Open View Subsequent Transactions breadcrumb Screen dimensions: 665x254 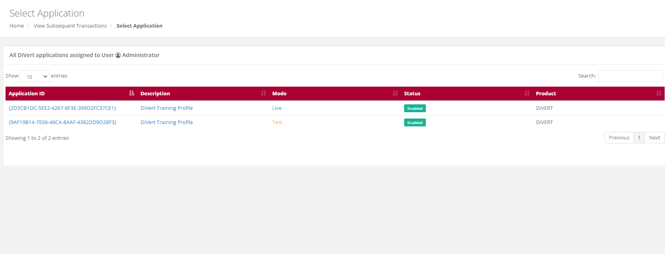pos(70,26)
